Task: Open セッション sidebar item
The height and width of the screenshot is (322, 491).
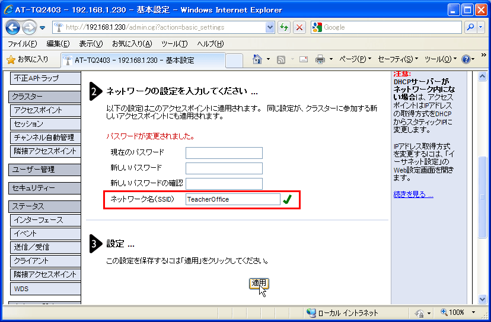Action: coord(46,124)
